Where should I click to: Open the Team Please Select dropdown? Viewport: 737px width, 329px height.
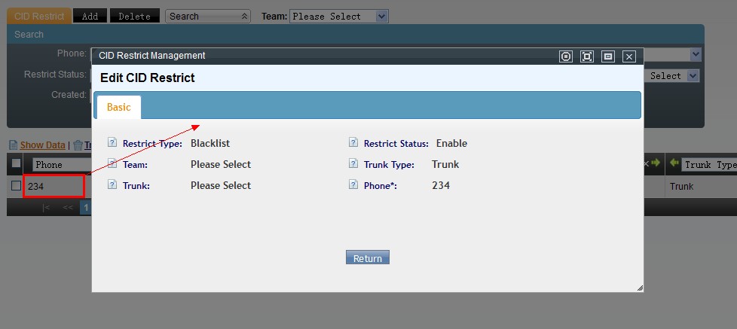pos(339,17)
